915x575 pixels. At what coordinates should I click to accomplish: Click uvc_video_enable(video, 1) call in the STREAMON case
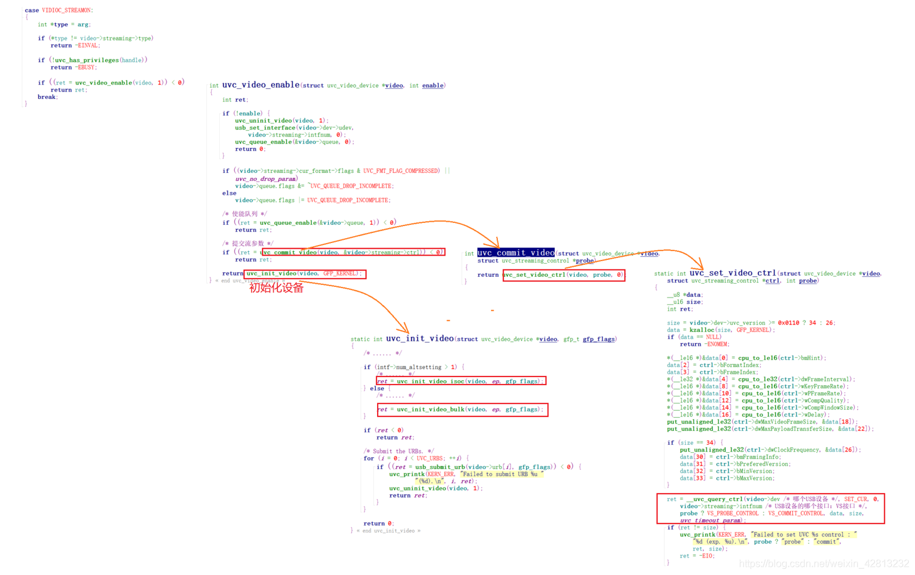click(121, 82)
